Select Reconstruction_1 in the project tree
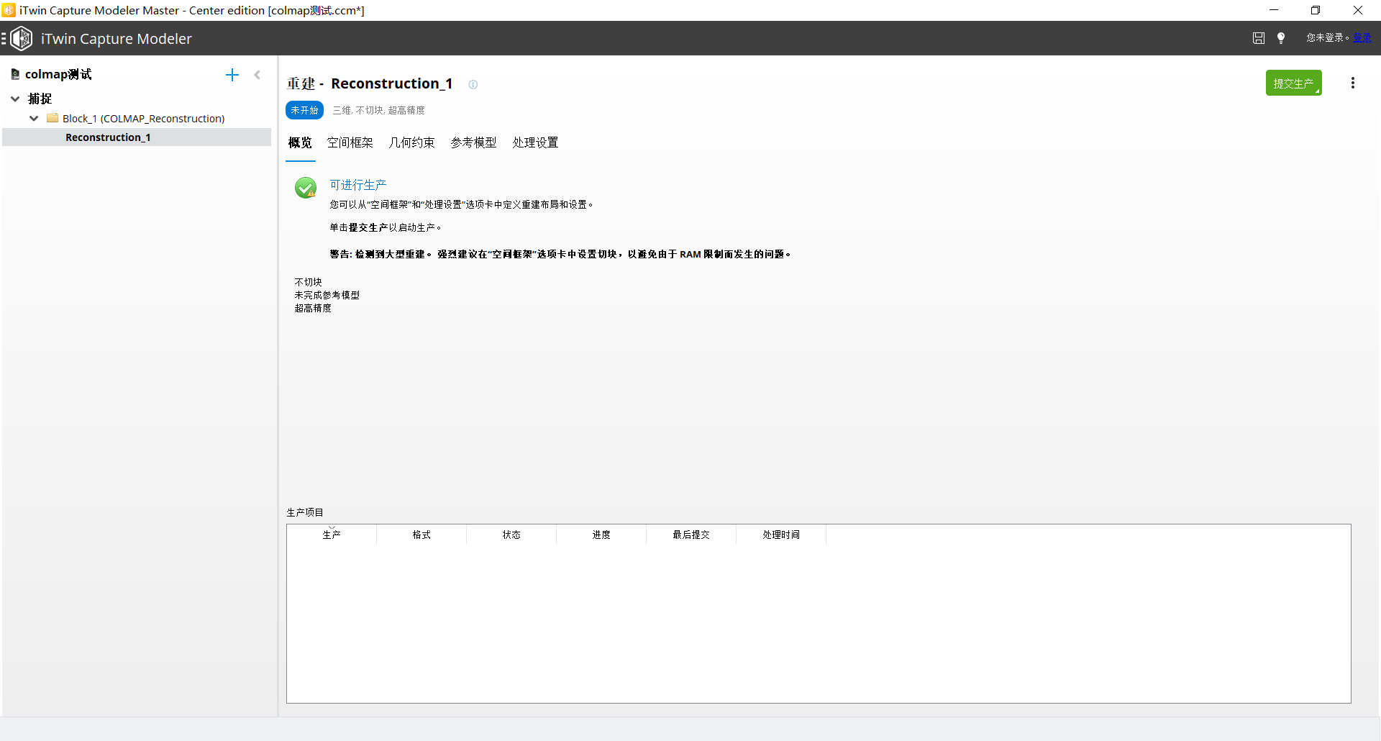Viewport: 1381px width, 741px height. (x=108, y=137)
